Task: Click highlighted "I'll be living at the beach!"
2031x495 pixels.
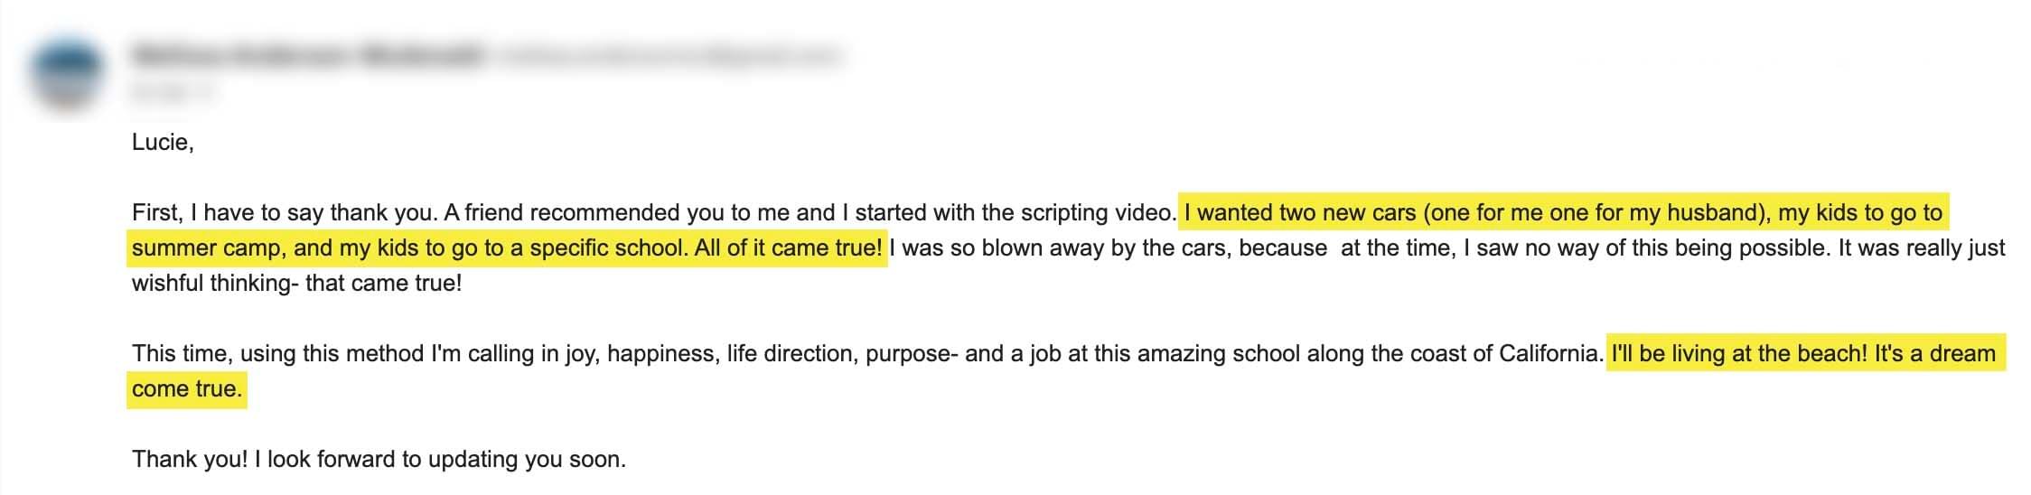Action: [x=1738, y=353]
